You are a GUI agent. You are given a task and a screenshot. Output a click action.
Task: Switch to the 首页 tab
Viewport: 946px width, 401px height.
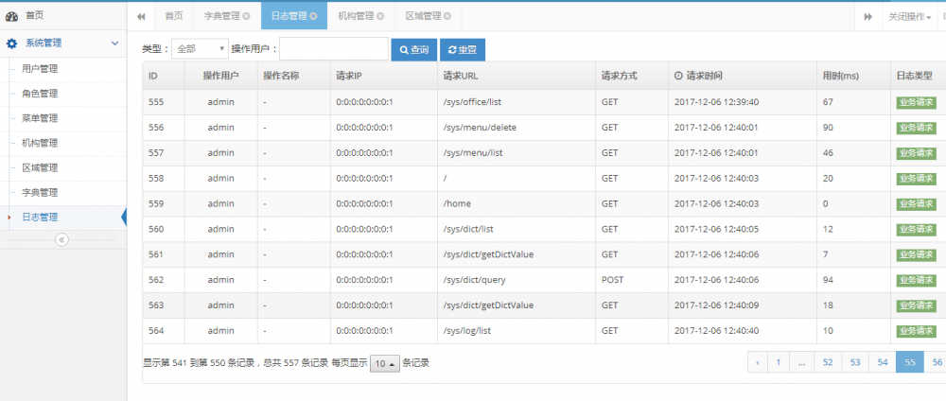point(174,16)
